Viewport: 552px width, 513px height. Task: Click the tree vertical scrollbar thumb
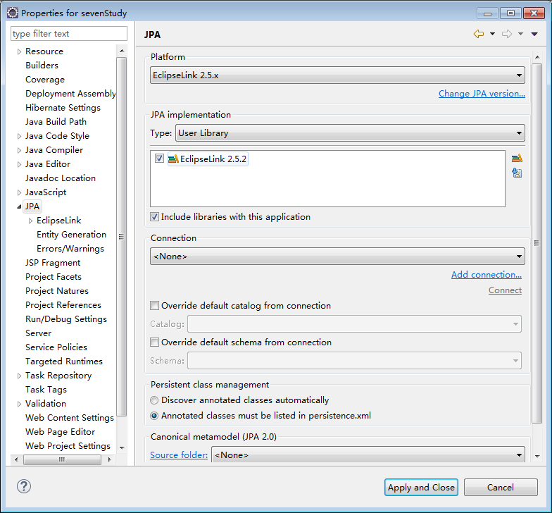[121, 237]
